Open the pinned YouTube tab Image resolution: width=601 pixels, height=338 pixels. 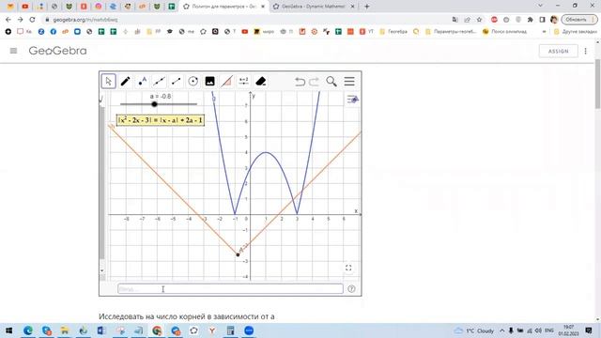tap(25, 7)
